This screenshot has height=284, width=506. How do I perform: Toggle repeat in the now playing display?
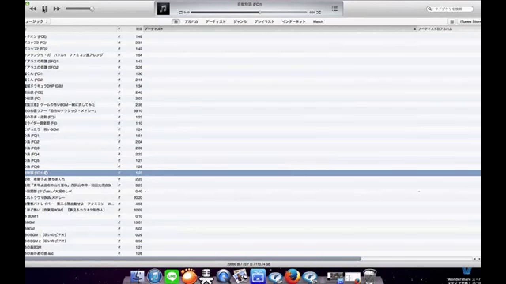(x=181, y=13)
